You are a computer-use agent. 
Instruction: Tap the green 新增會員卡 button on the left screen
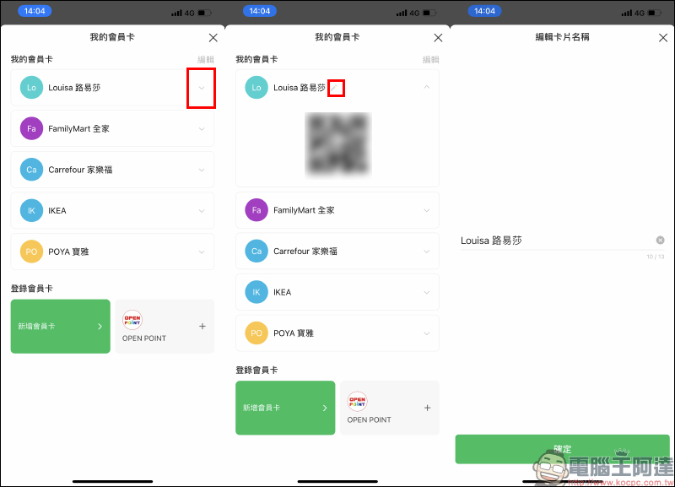(x=61, y=326)
